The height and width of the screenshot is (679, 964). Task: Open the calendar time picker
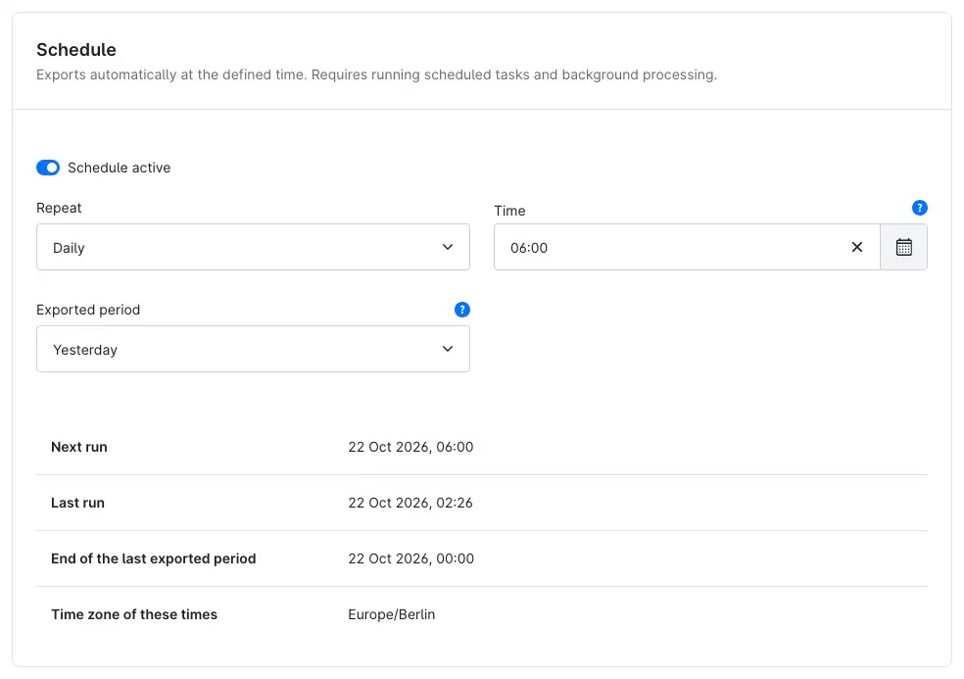903,247
